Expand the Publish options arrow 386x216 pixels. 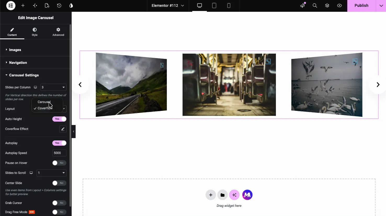(381, 5)
